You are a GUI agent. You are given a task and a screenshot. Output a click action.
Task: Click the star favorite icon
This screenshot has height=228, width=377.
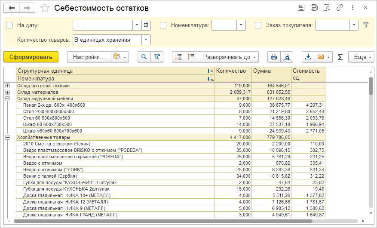click(x=44, y=8)
